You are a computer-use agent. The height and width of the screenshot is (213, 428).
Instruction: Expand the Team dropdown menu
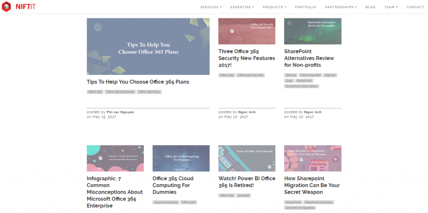pyautogui.click(x=391, y=7)
